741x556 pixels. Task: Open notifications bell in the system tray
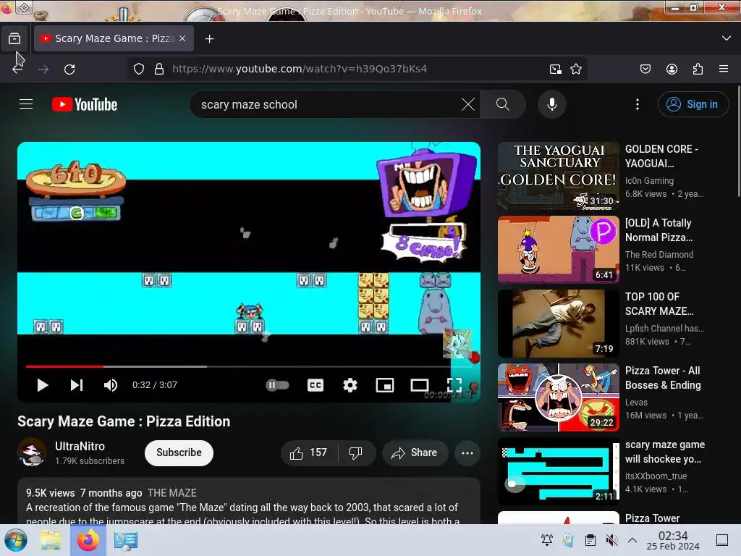547,539
